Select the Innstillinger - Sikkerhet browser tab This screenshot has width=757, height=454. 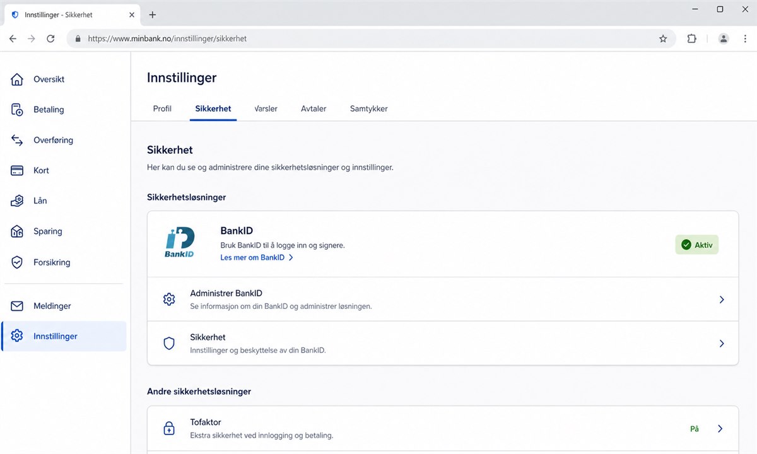[x=72, y=15]
